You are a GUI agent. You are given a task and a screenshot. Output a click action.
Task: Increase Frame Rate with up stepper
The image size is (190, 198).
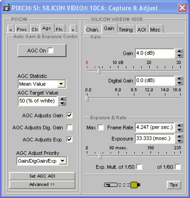coord(179,125)
